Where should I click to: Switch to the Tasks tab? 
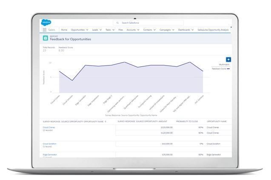[108, 30]
